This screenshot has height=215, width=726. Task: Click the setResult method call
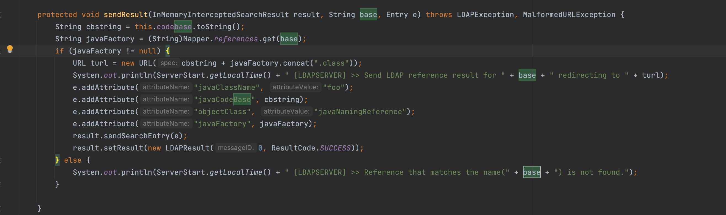tap(124, 148)
